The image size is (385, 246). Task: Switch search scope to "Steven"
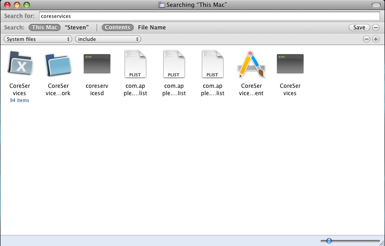coord(77,27)
